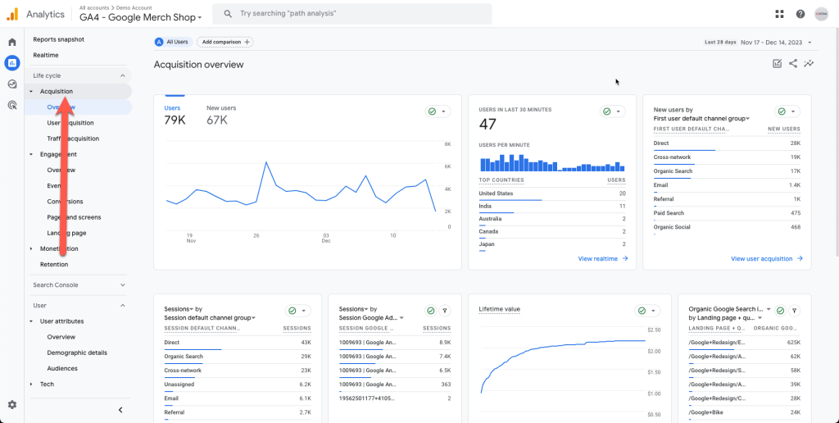
Task: Click the Lifetime value curve chart
Action: [563, 366]
